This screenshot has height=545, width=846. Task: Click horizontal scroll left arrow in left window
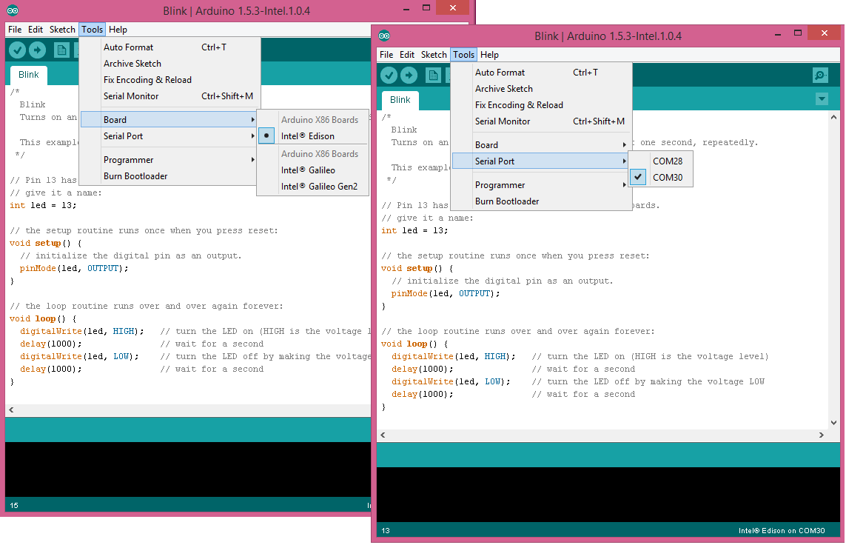click(x=11, y=410)
